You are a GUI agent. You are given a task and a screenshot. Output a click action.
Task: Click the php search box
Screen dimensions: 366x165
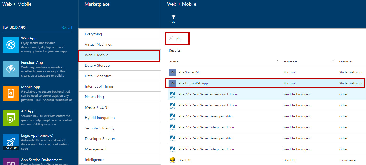[x=267, y=38]
